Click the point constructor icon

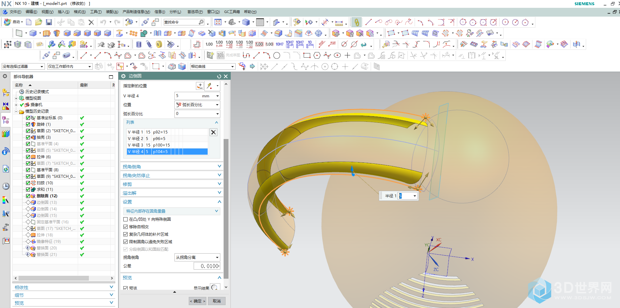point(200,86)
